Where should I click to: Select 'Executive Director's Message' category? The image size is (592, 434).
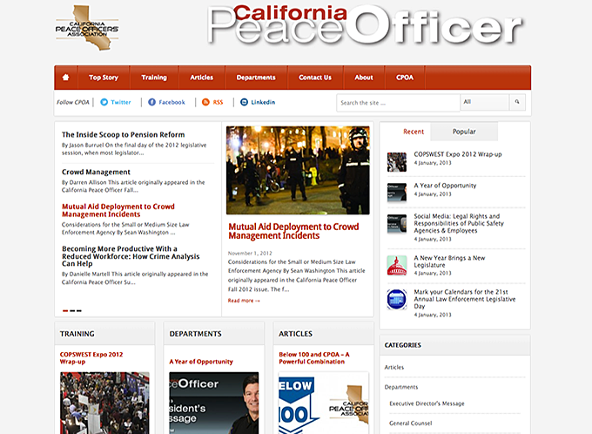(x=427, y=403)
